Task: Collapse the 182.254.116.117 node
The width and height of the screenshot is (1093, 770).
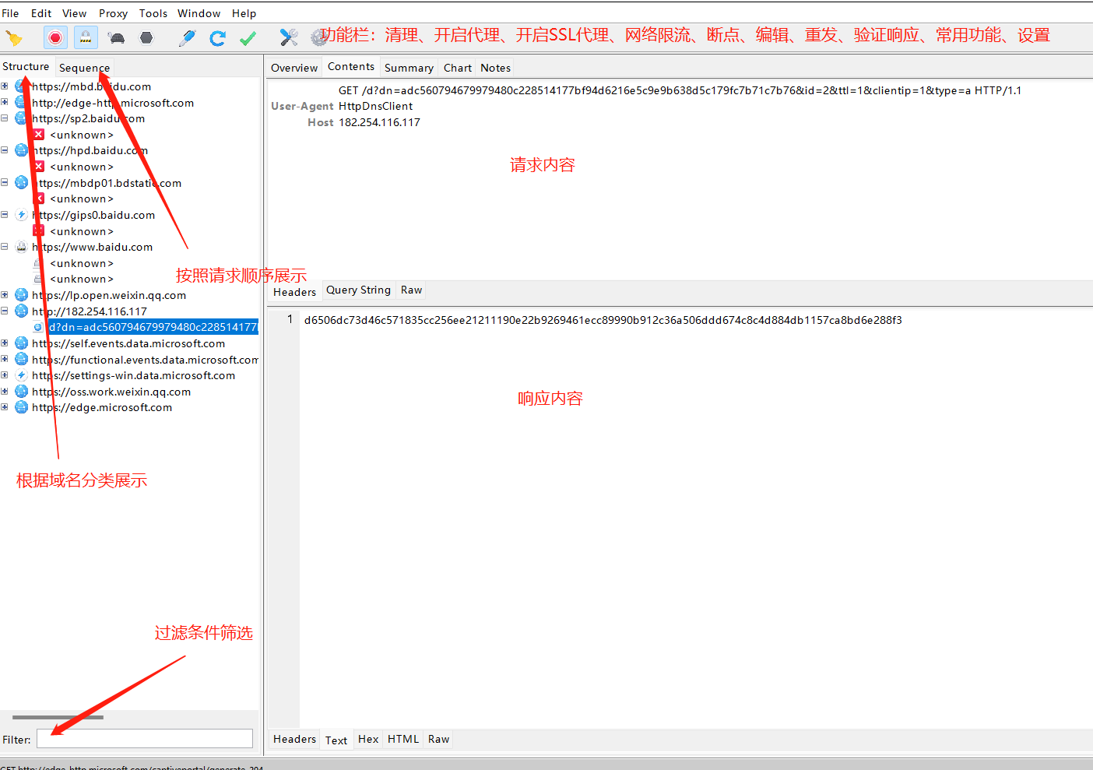Action: pos(5,310)
